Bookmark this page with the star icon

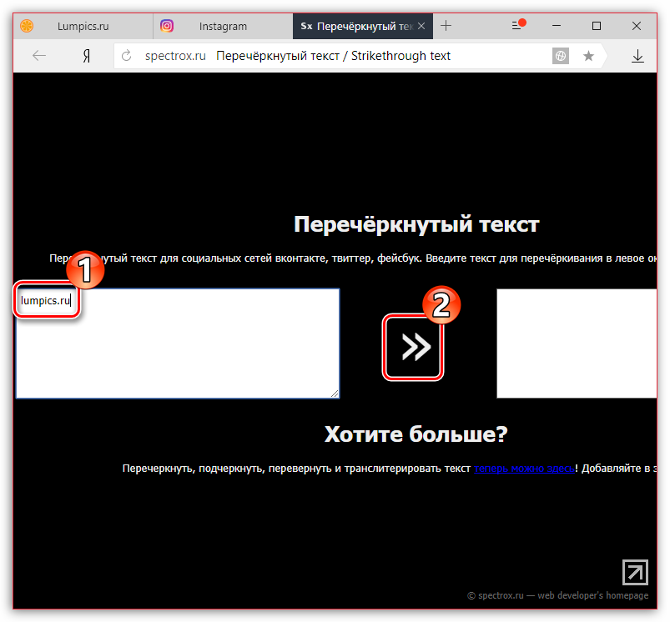[x=588, y=56]
